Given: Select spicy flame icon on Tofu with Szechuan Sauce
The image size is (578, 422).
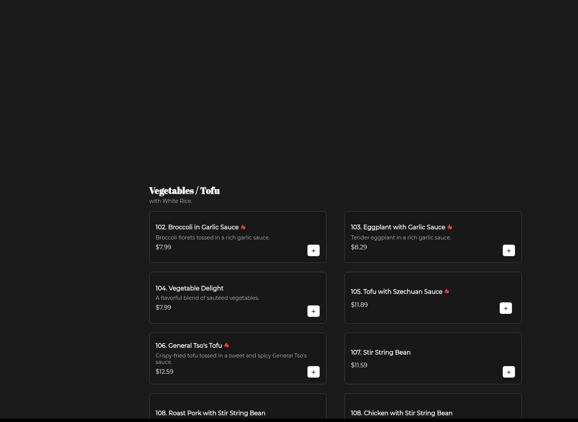Looking at the screenshot, I should (447, 292).
